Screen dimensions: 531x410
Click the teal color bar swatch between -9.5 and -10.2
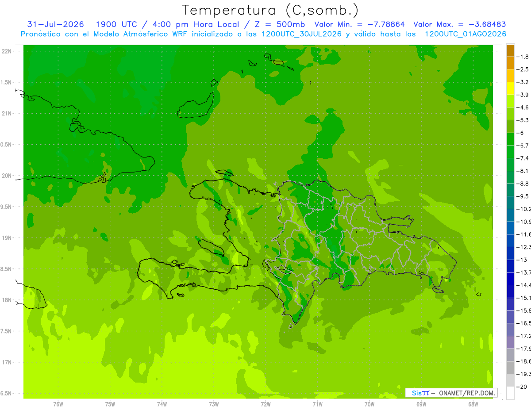510,203
